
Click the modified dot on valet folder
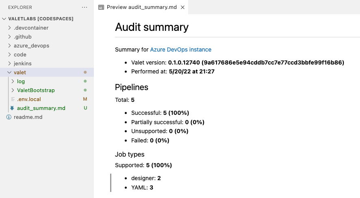point(85,72)
